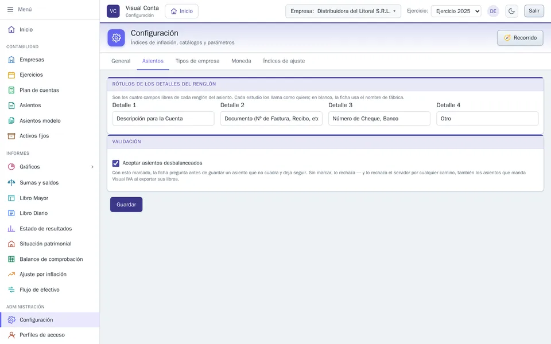Click the DE user avatar
The image size is (551, 344).
493,11
